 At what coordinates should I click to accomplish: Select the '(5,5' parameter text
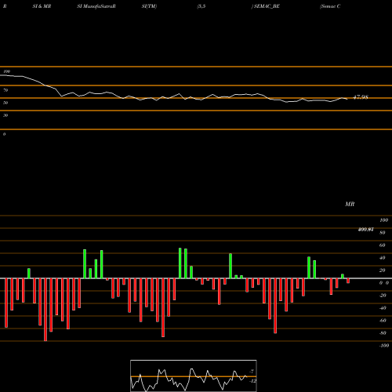(x=201, y=6)
